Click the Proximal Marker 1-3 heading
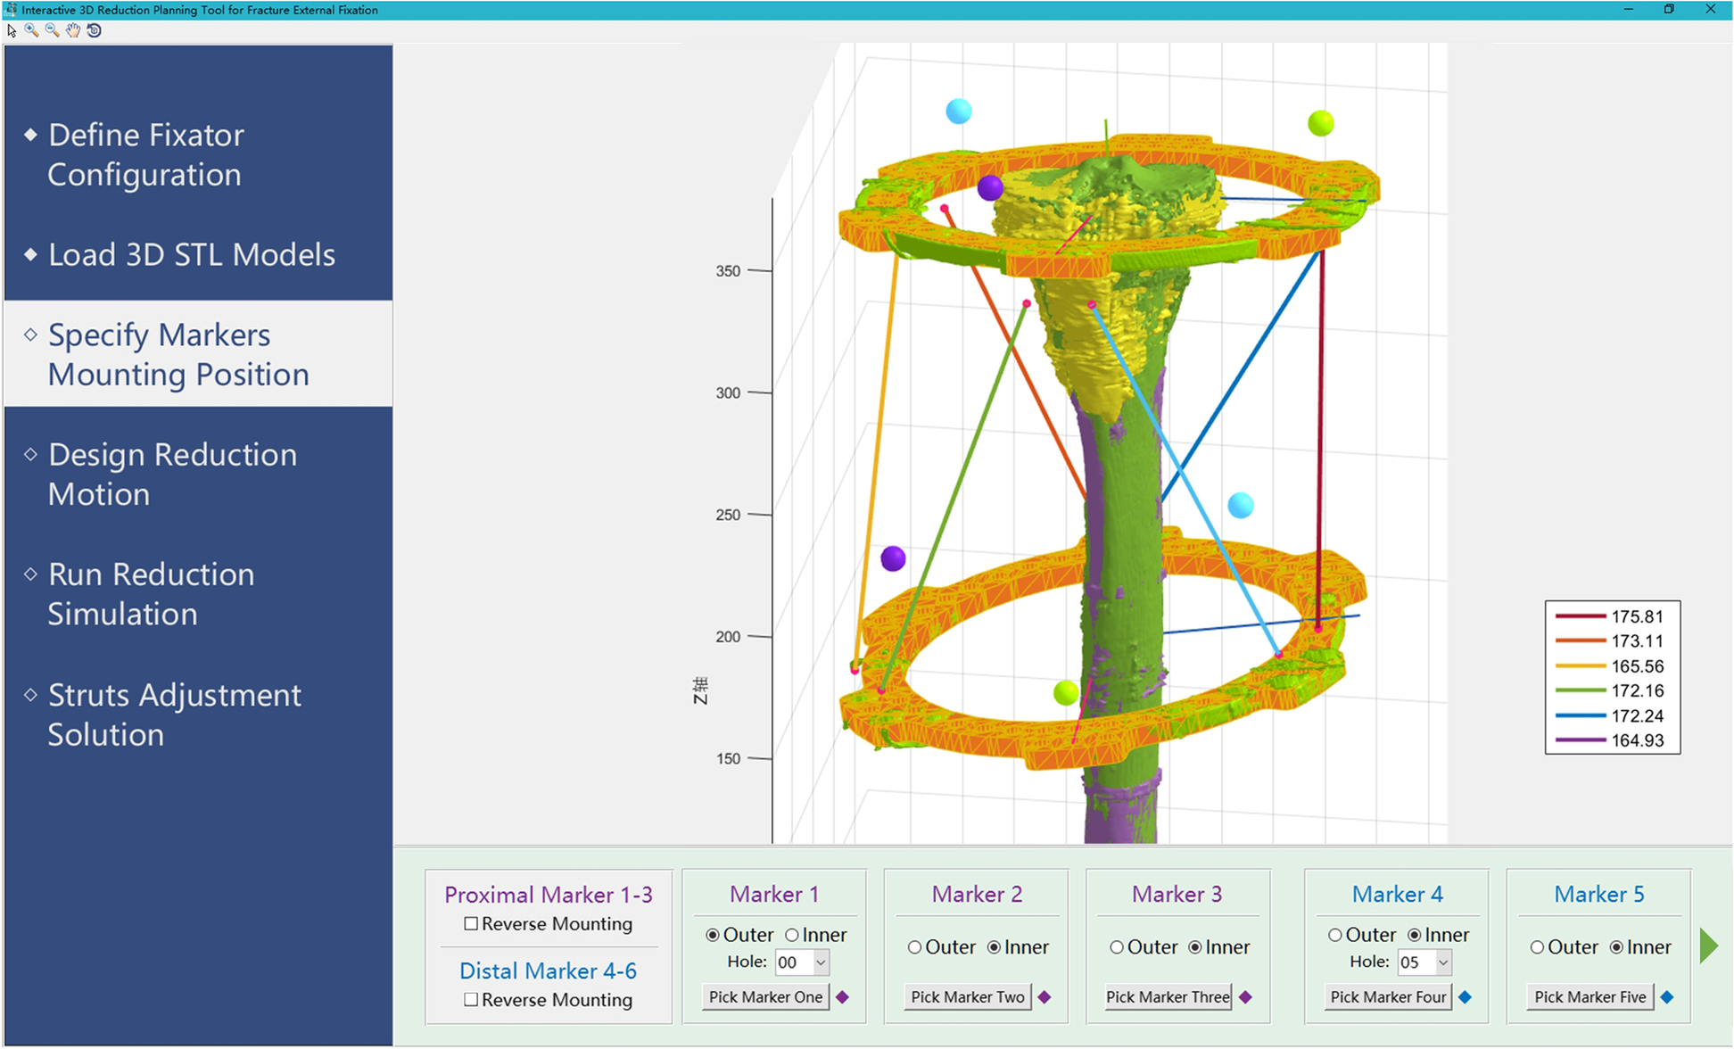This screenshot has height=1049, width=1734. click(x=549, y=895)
